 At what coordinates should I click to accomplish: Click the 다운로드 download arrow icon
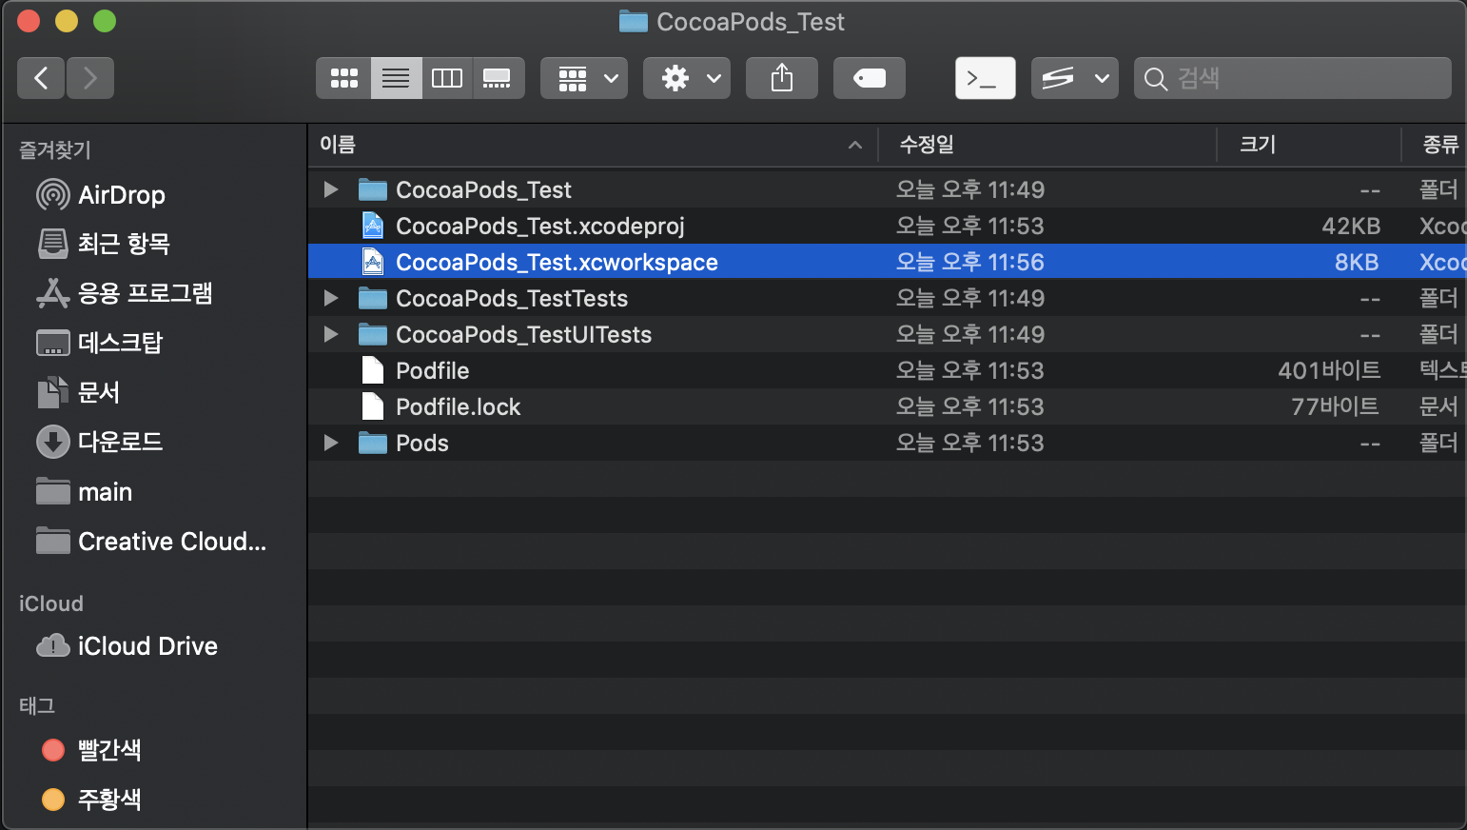point(52,442)
